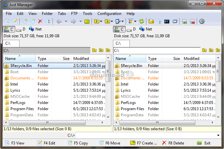This screenshot has height=149, width=224.
Task: Click the F4 Edit button
Action: pyautogui.click(x=46, y=143)
